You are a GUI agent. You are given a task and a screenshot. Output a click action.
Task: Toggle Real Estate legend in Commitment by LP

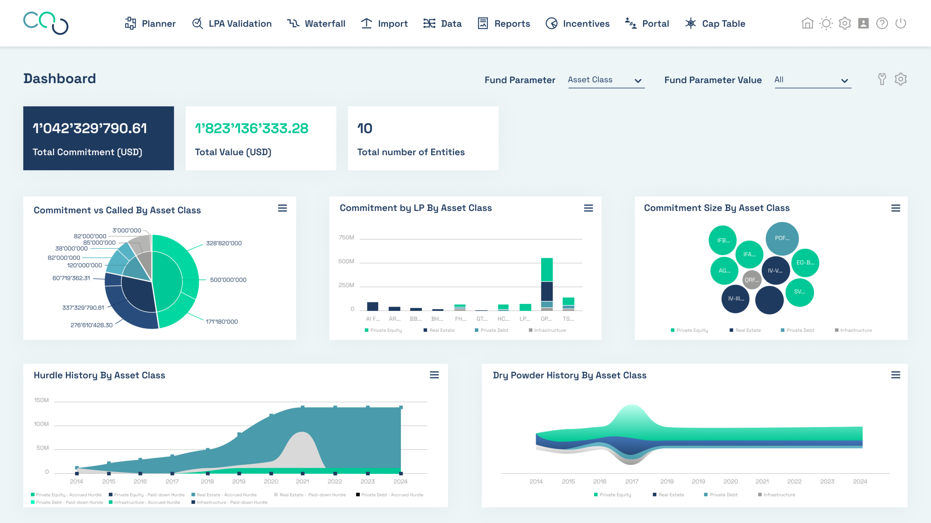click(x=439, y=330)
